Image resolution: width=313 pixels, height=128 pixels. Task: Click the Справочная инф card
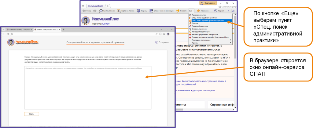point(221,105)
